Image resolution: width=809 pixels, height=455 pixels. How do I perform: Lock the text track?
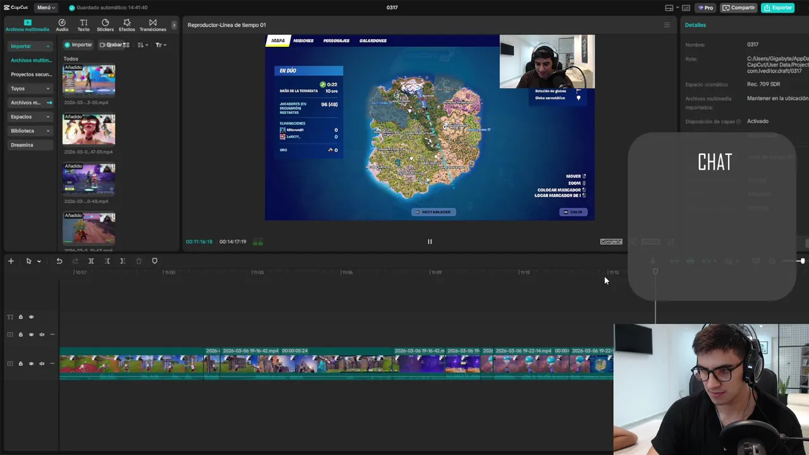(x=20, y=317)
